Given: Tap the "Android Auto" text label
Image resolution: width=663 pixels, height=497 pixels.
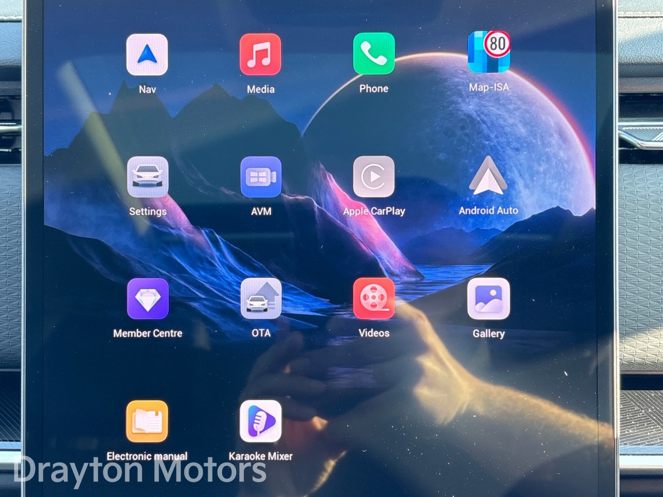Looking at the screenshot, I should pyautogui.click(x=488, y=211).
